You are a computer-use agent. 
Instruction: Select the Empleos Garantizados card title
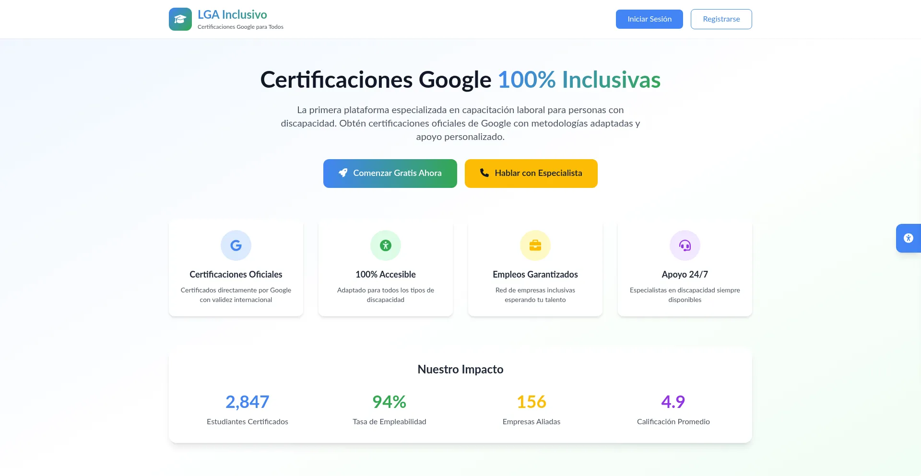535,275
